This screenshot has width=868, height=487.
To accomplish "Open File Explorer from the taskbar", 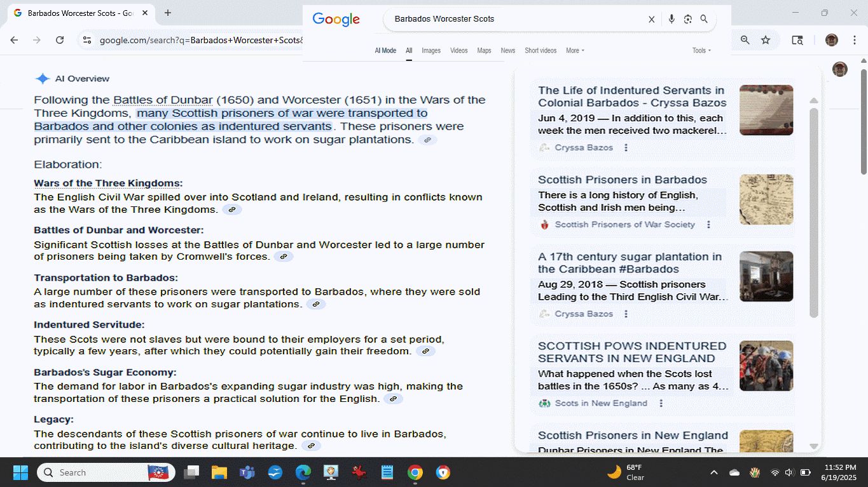I will (x=219, y=472).
